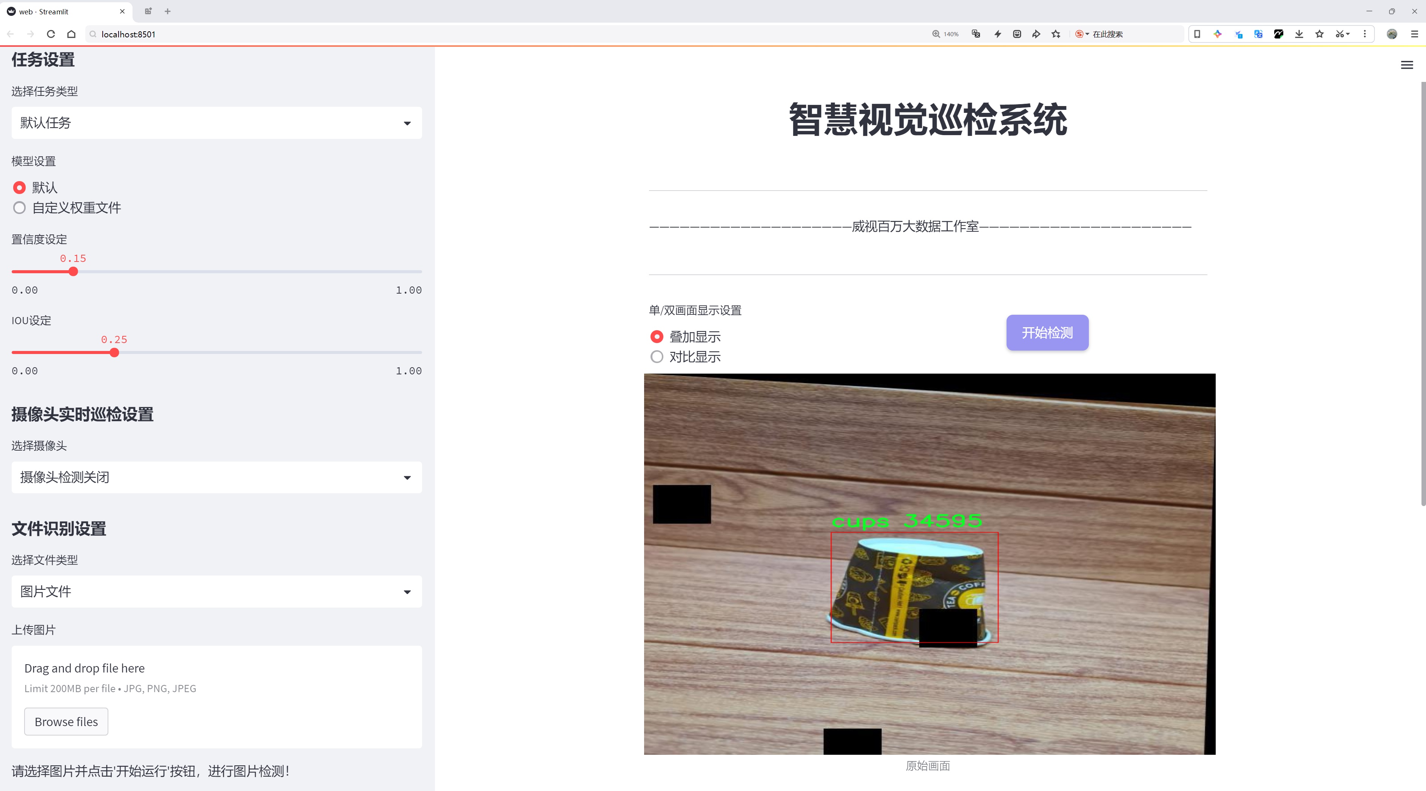
Task: Click the 开始检测 button
Action: click(1047, 332)
